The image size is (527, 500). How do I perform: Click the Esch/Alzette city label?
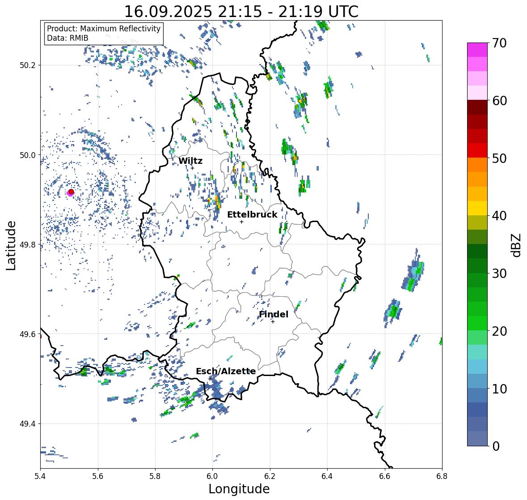[226, 371]
